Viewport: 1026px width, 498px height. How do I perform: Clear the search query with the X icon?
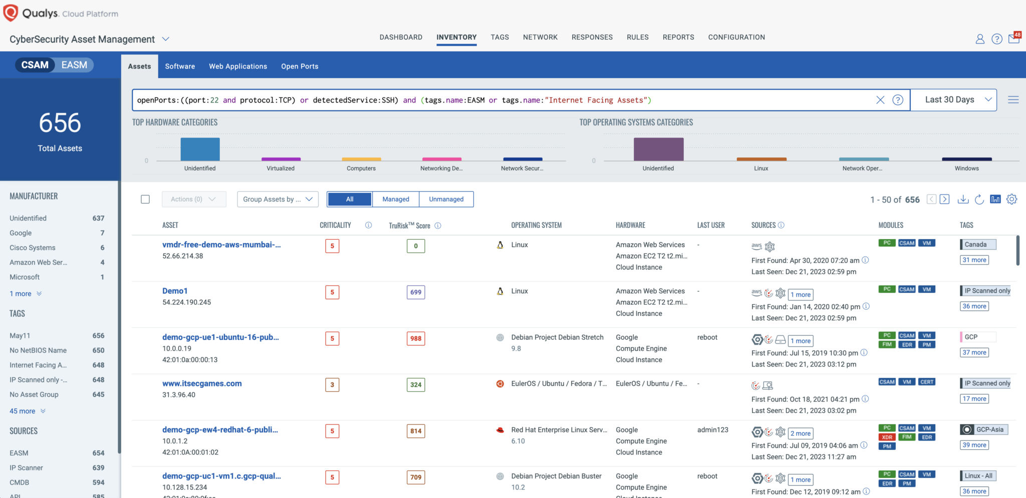coord(881,99)
